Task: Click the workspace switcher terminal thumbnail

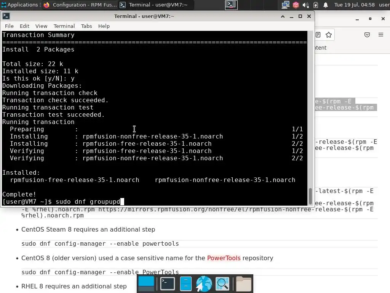Action: pos(231,5)
